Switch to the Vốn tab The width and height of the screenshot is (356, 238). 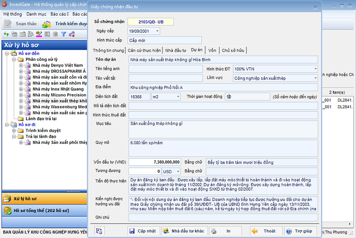212,50
